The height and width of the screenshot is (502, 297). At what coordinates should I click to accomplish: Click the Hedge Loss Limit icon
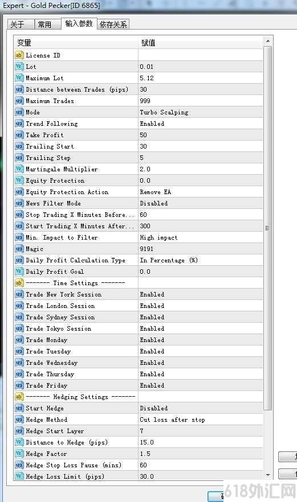(x=19, y=476)
